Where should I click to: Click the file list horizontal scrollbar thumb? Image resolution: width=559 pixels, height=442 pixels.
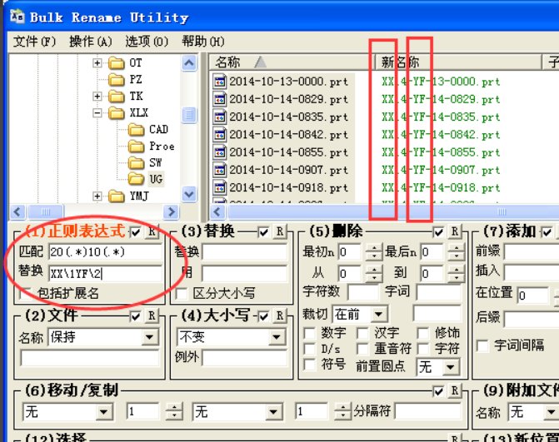(x=394, y=212)
